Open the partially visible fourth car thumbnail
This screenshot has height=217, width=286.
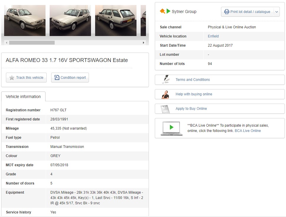click(143, 20)
